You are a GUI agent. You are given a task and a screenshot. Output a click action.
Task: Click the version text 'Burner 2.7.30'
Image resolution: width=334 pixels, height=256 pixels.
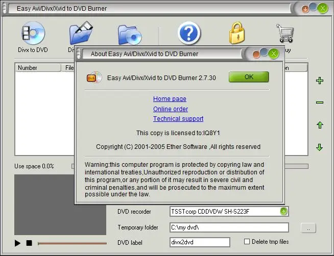click(197, 78)
